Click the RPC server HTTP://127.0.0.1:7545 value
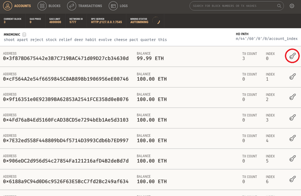 point(106,22)
